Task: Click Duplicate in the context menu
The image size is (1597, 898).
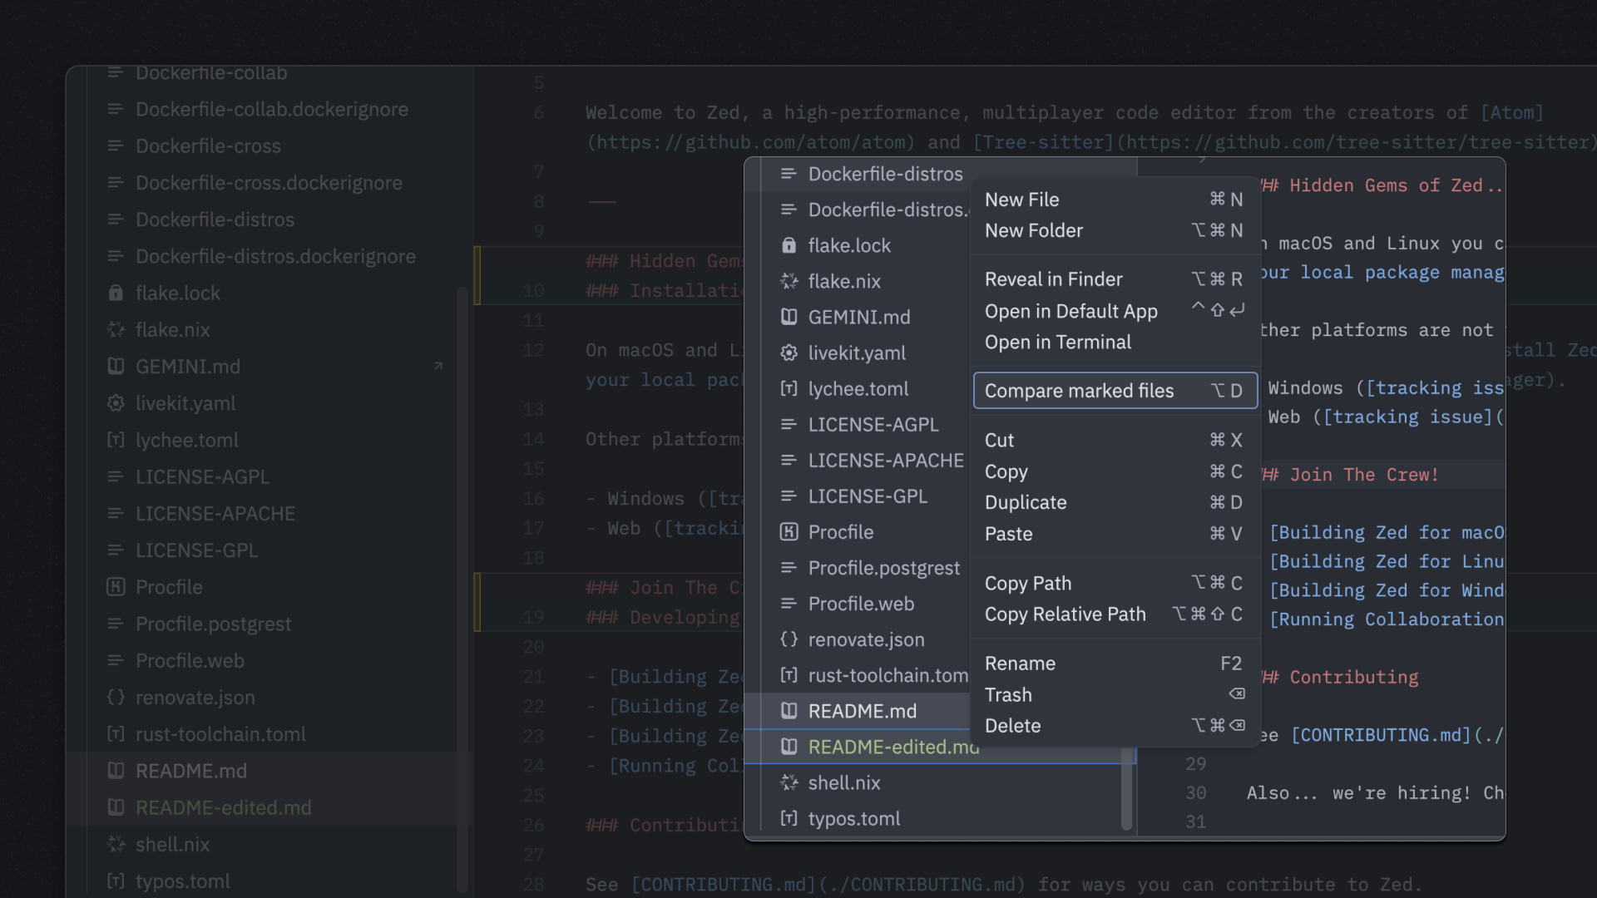Action: (1026, 502)
